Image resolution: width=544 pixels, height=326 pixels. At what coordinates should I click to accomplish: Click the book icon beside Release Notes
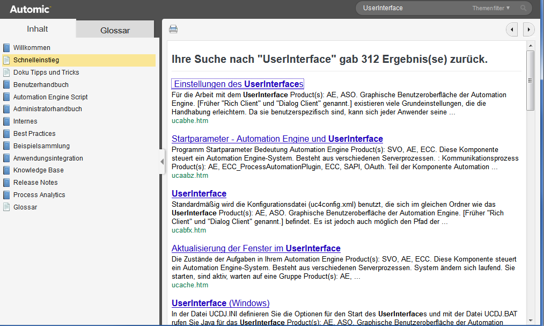tap(6, 183)
